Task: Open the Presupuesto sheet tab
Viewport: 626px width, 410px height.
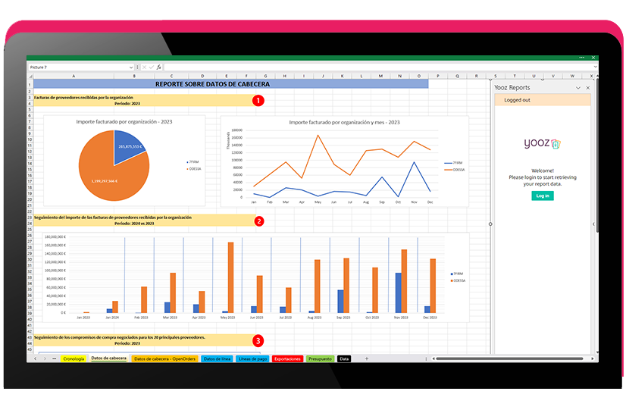Action: point(320,359)
